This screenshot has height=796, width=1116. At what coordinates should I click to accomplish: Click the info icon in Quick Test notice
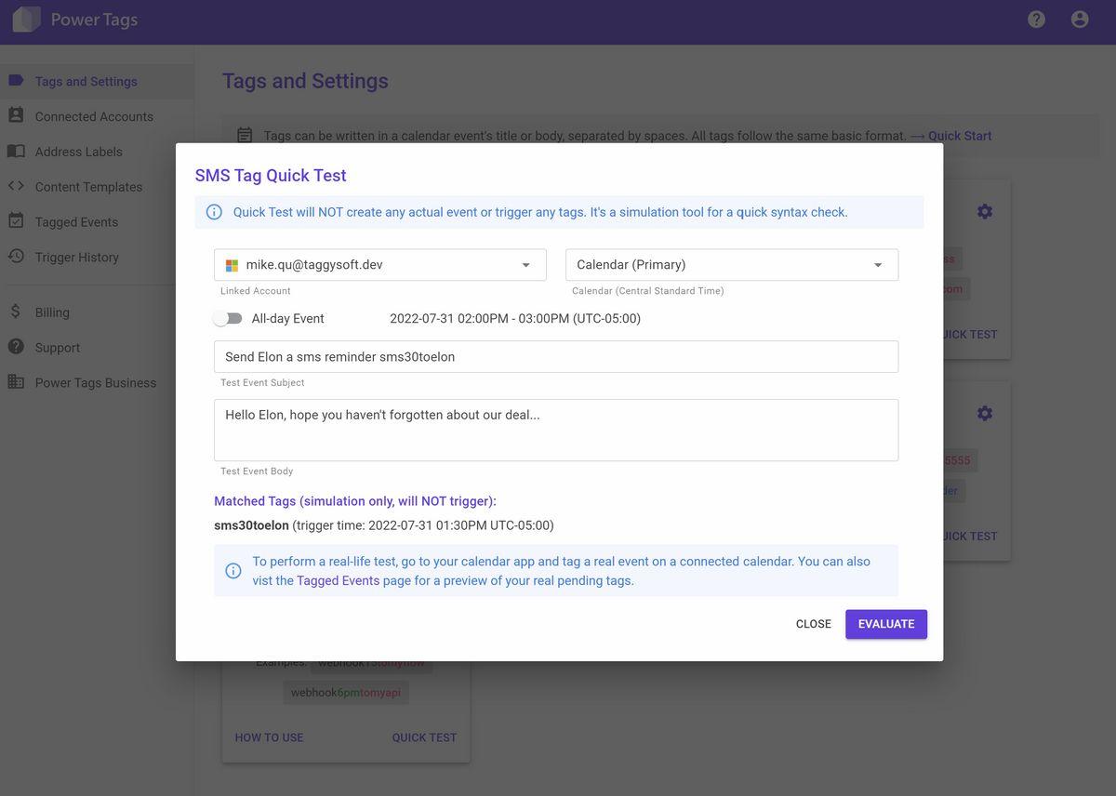[x=214, y=212]
